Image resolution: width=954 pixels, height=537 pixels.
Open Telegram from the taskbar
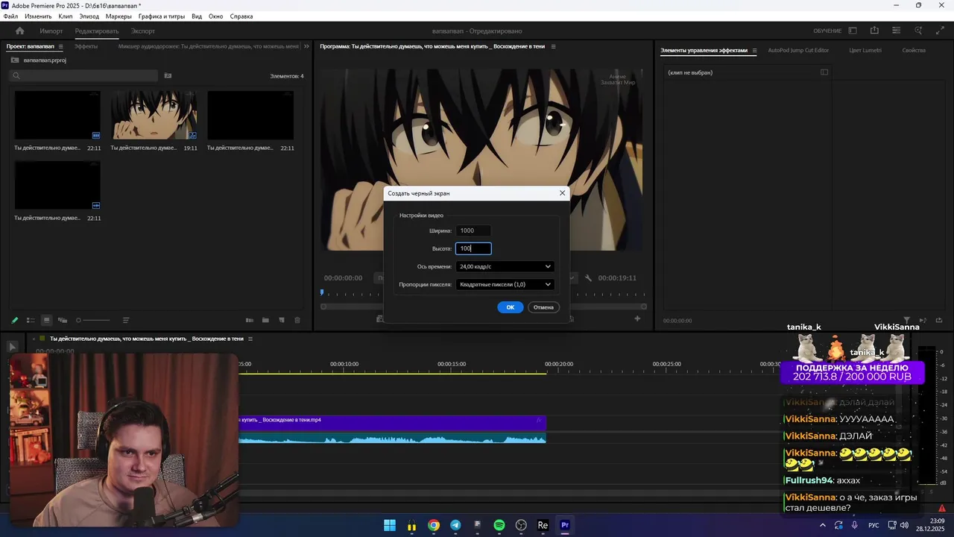pos(455,525)
